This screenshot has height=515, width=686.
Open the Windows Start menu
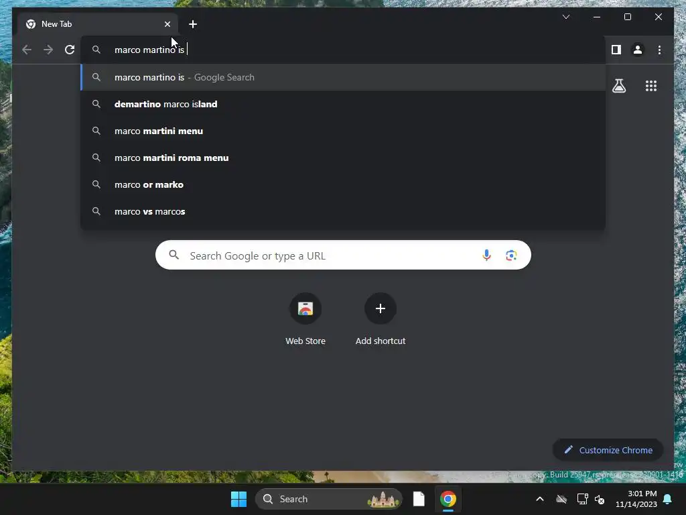(239, 499)
